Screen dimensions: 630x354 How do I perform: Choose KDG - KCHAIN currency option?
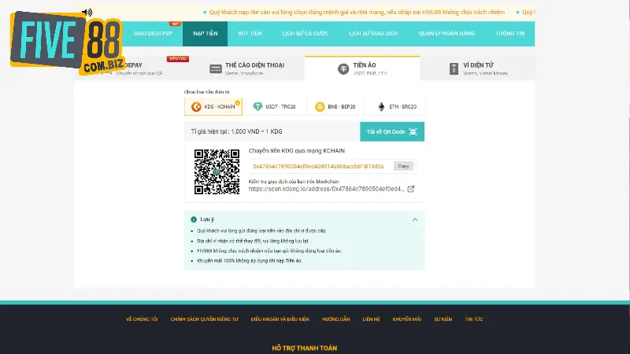(x=213, y=107)
